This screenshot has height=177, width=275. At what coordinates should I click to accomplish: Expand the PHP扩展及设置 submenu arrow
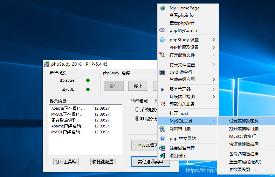214,47
